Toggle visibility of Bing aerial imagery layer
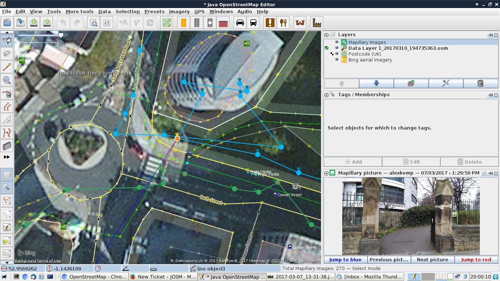The image size is (500, 281). (x=337, y=60)
